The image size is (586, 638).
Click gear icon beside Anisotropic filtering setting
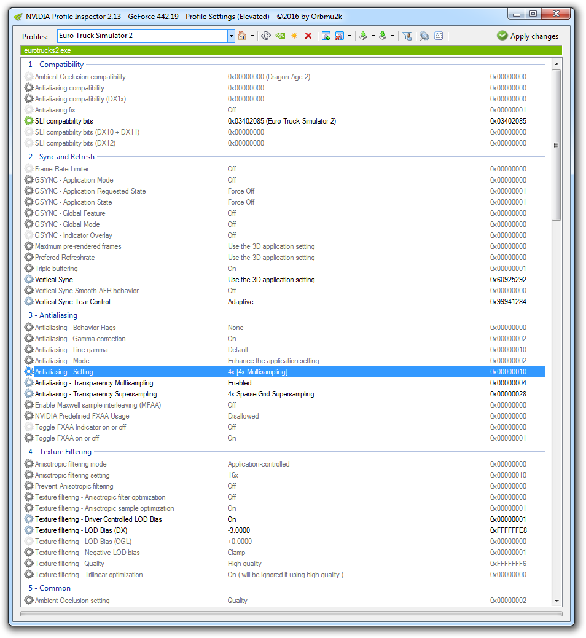tap(28, 475)
